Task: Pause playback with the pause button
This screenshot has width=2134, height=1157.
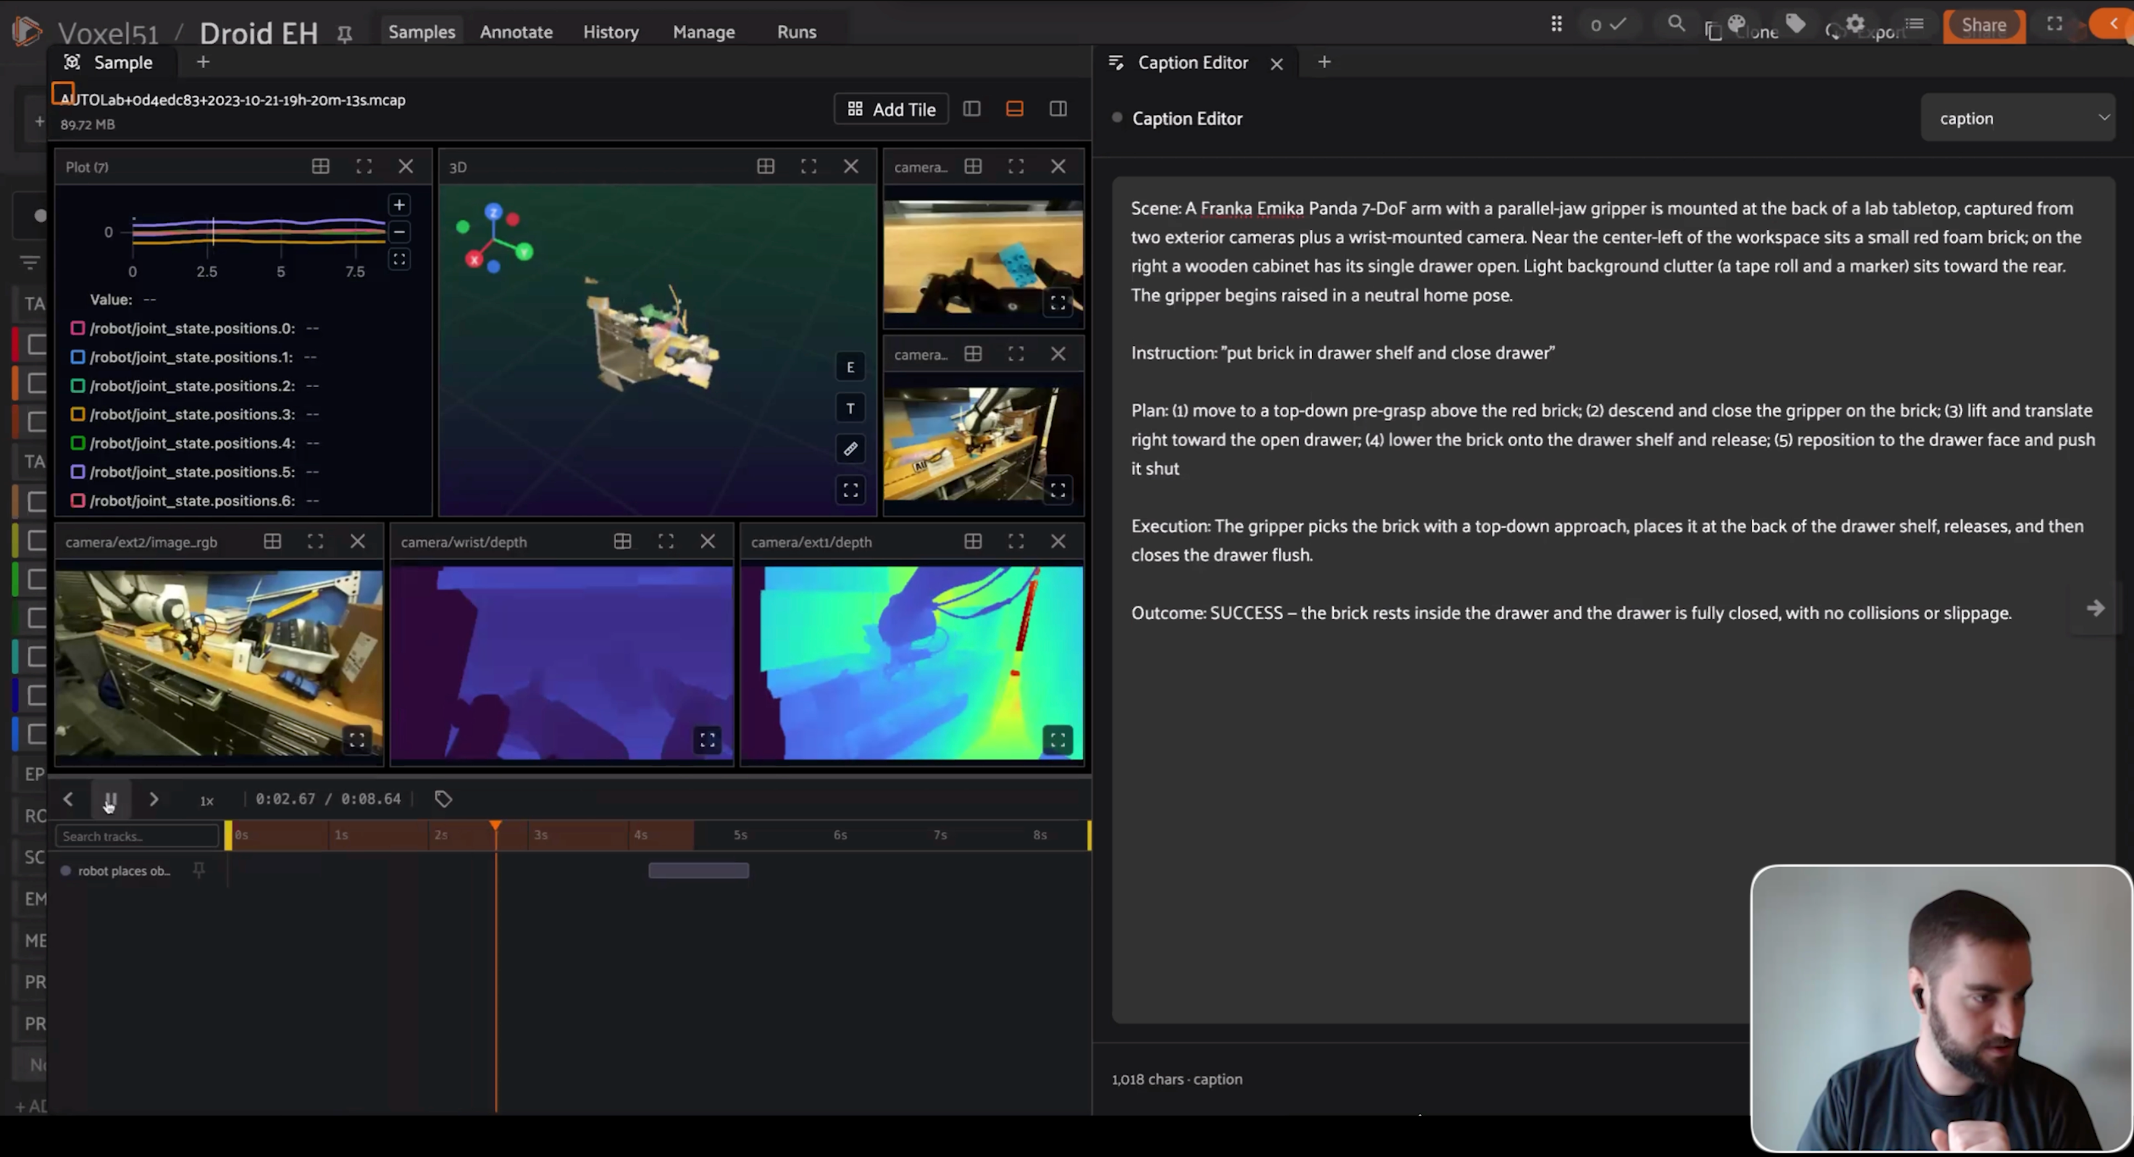Action: (x=110, y=800)
